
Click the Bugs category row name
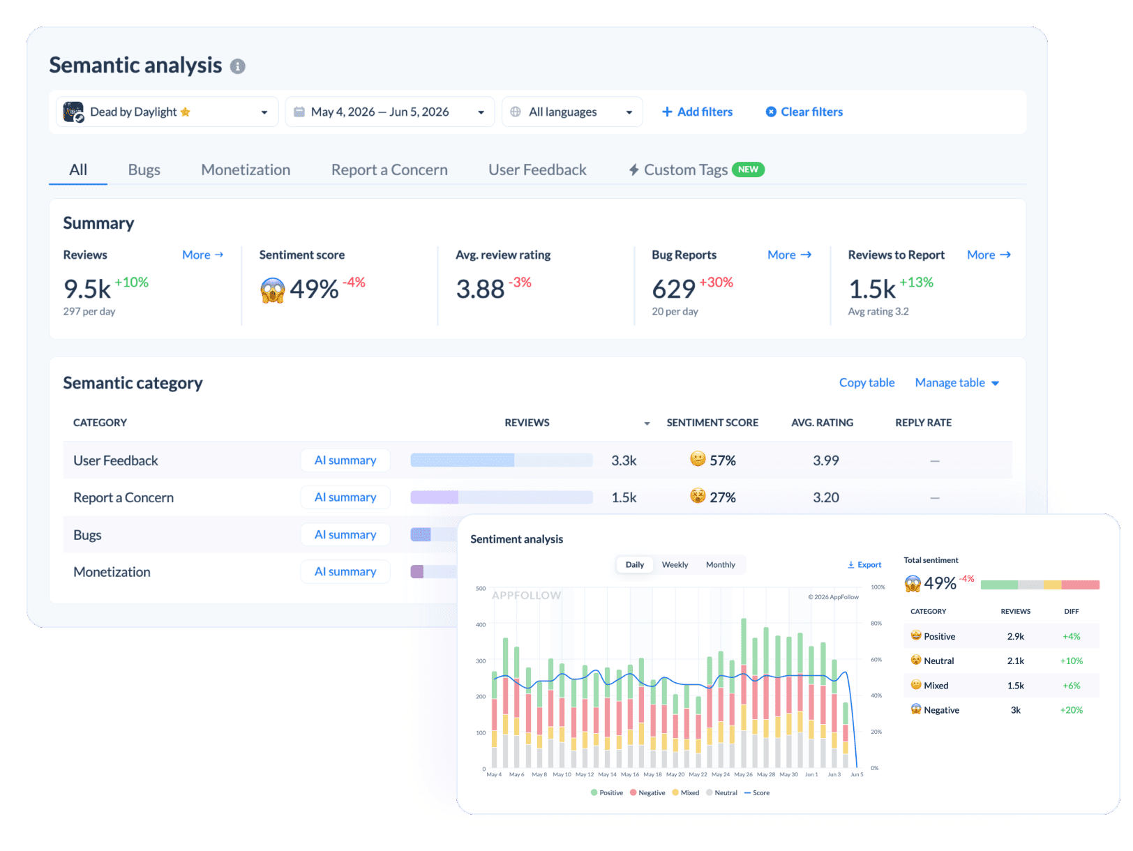pos(87,535)
